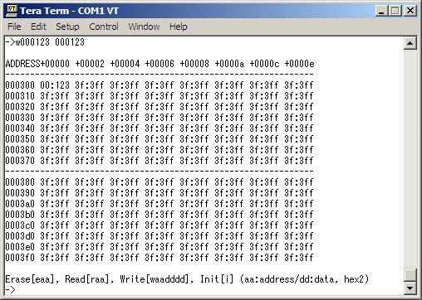Click the Init[i] help text
The width and height of the screenshot is (422, 300).
coord(217,279)
